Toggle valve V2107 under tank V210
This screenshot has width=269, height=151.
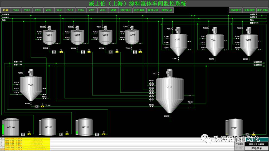(170, 116)
